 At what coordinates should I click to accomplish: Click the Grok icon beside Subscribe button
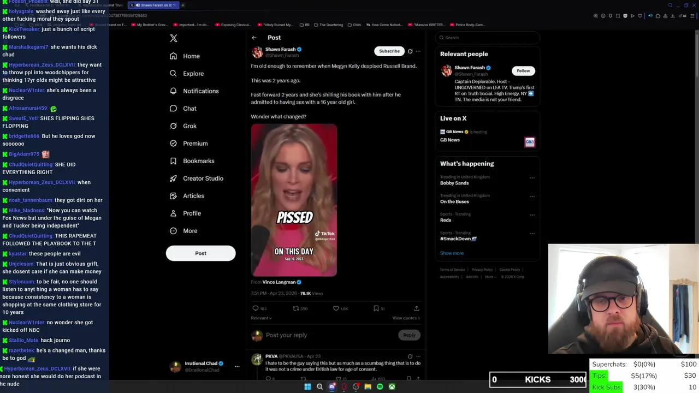point(410,51)
